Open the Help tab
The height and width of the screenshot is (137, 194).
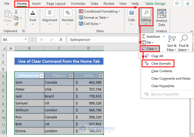tap(135, 4)
